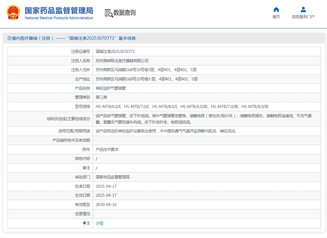Click the 型号规格 label

coord(82,106)
